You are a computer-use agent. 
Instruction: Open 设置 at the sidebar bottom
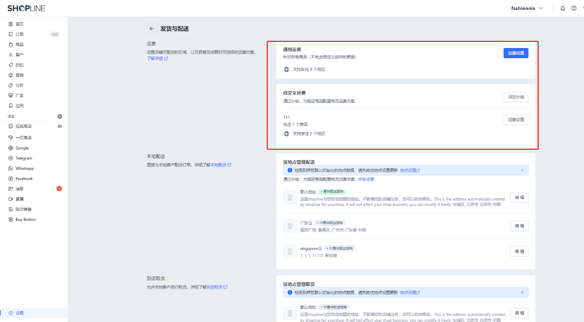pyautogui.click(x=20, y=313)
